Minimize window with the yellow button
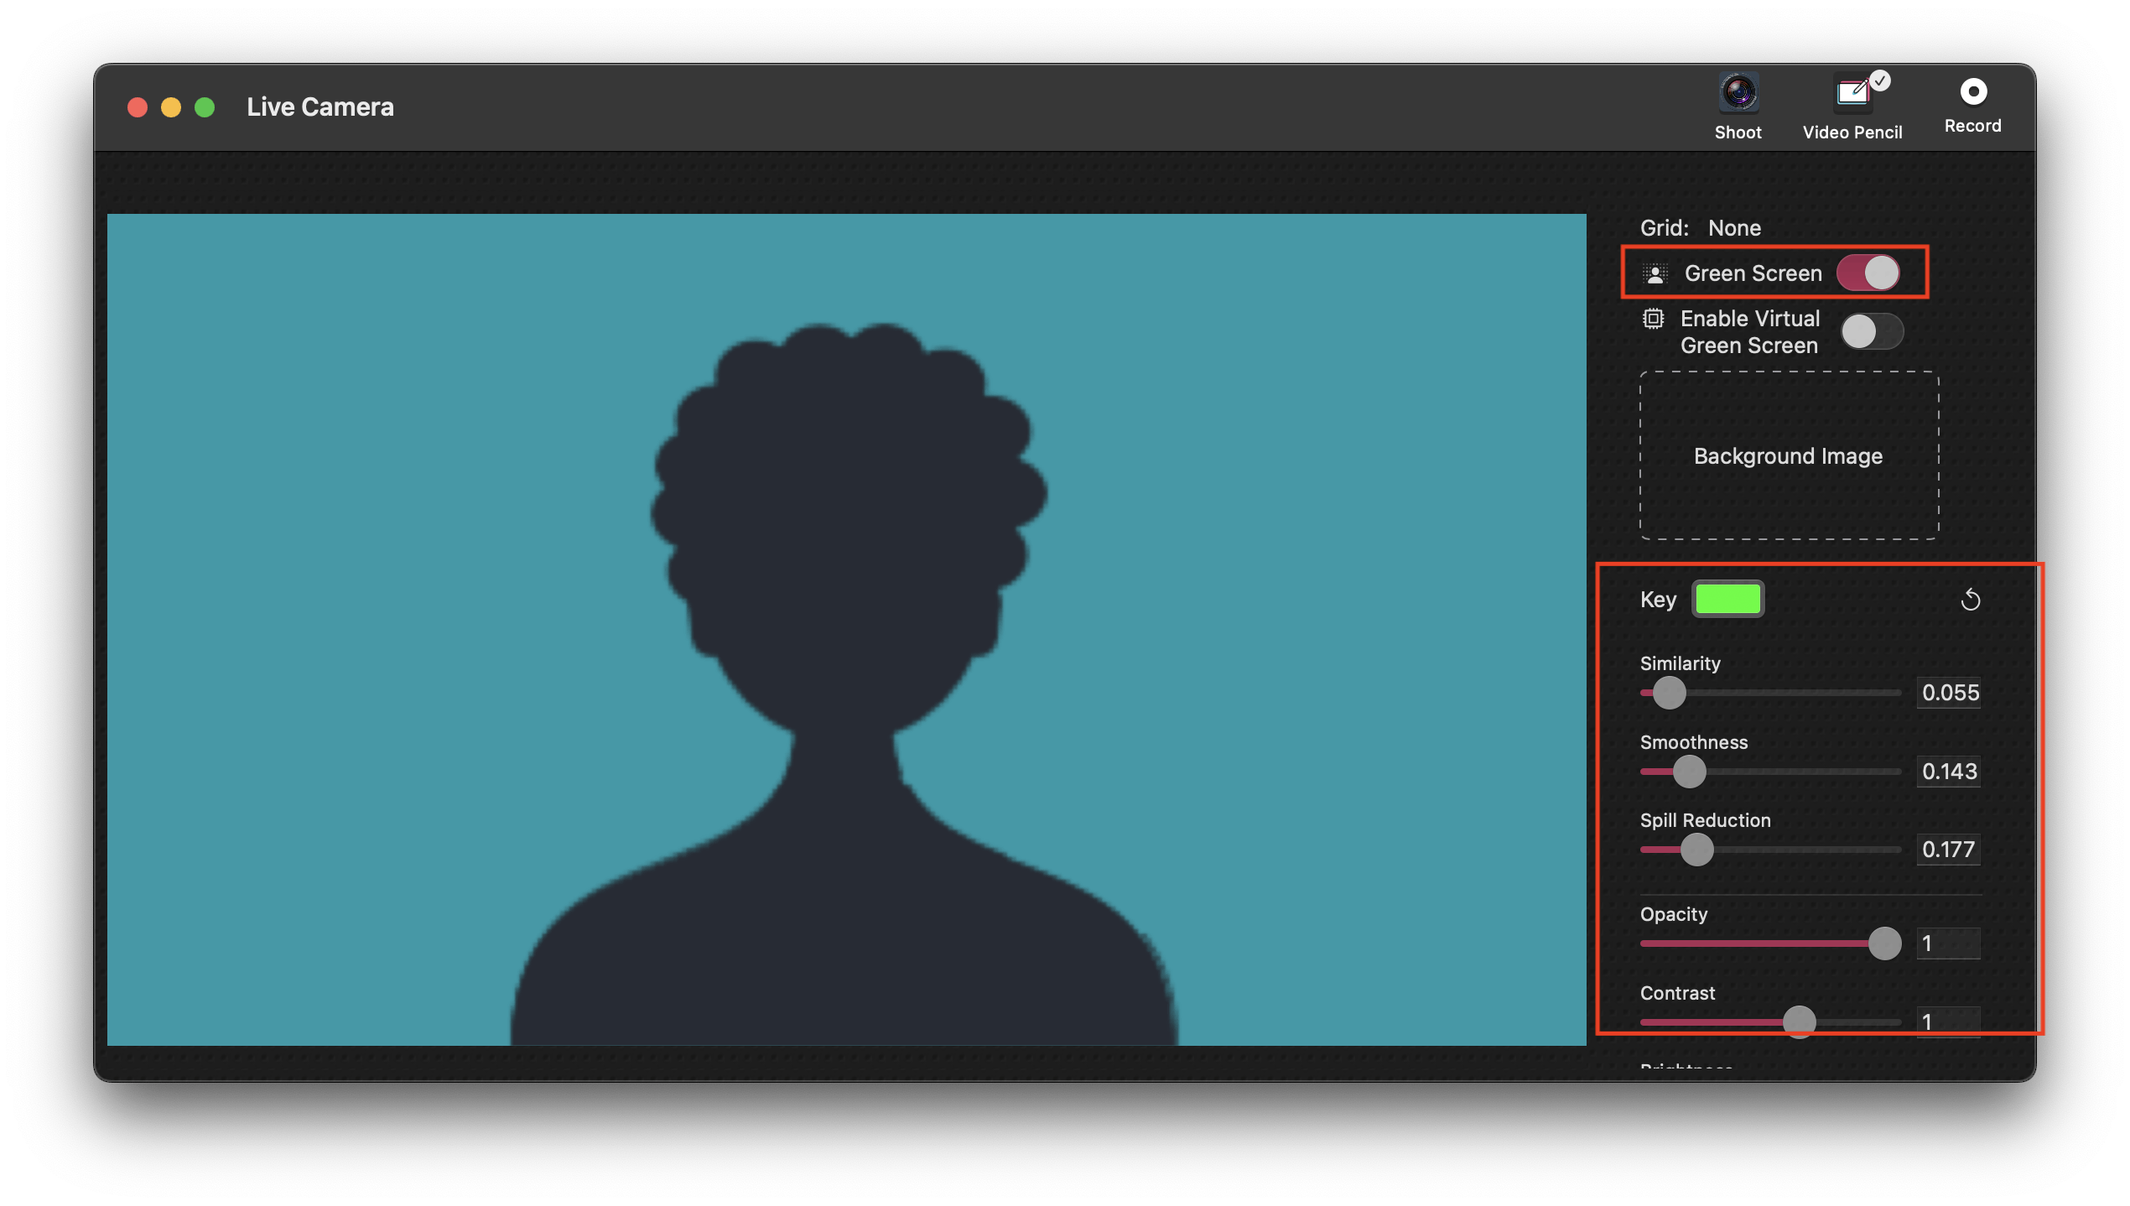The image size is (2130, 1206). pyautogui.click(x=171, y=107)
